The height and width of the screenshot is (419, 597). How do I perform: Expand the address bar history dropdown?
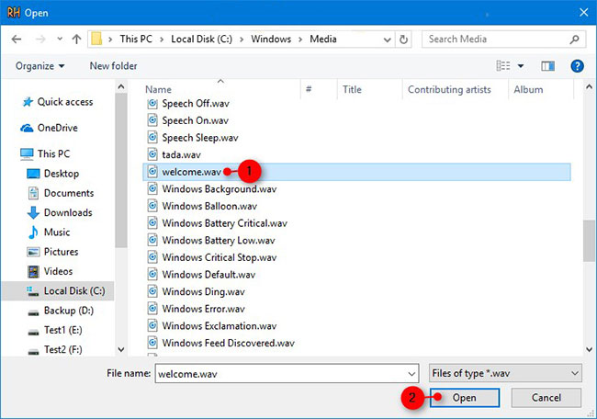tap(388, 40)
